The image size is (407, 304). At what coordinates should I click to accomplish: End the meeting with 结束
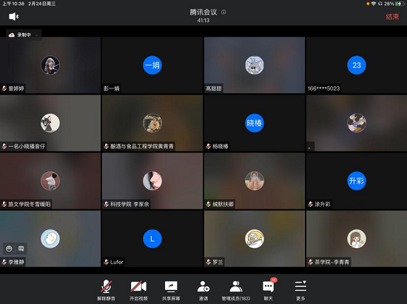[392, 16]
